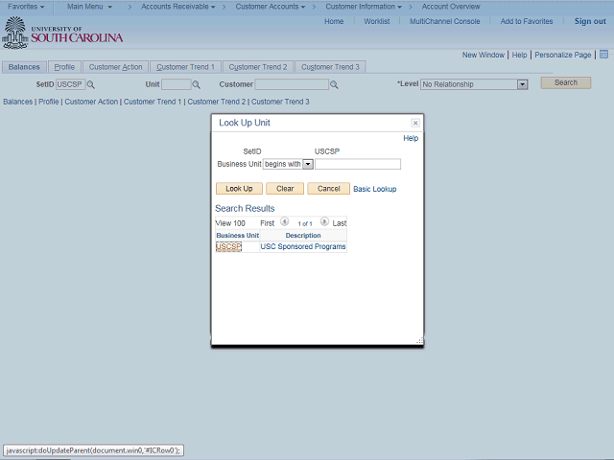Switch to the Customer Trend 2 tab
This screenshot has width=614, height=460.
click(x=258, y=67)
